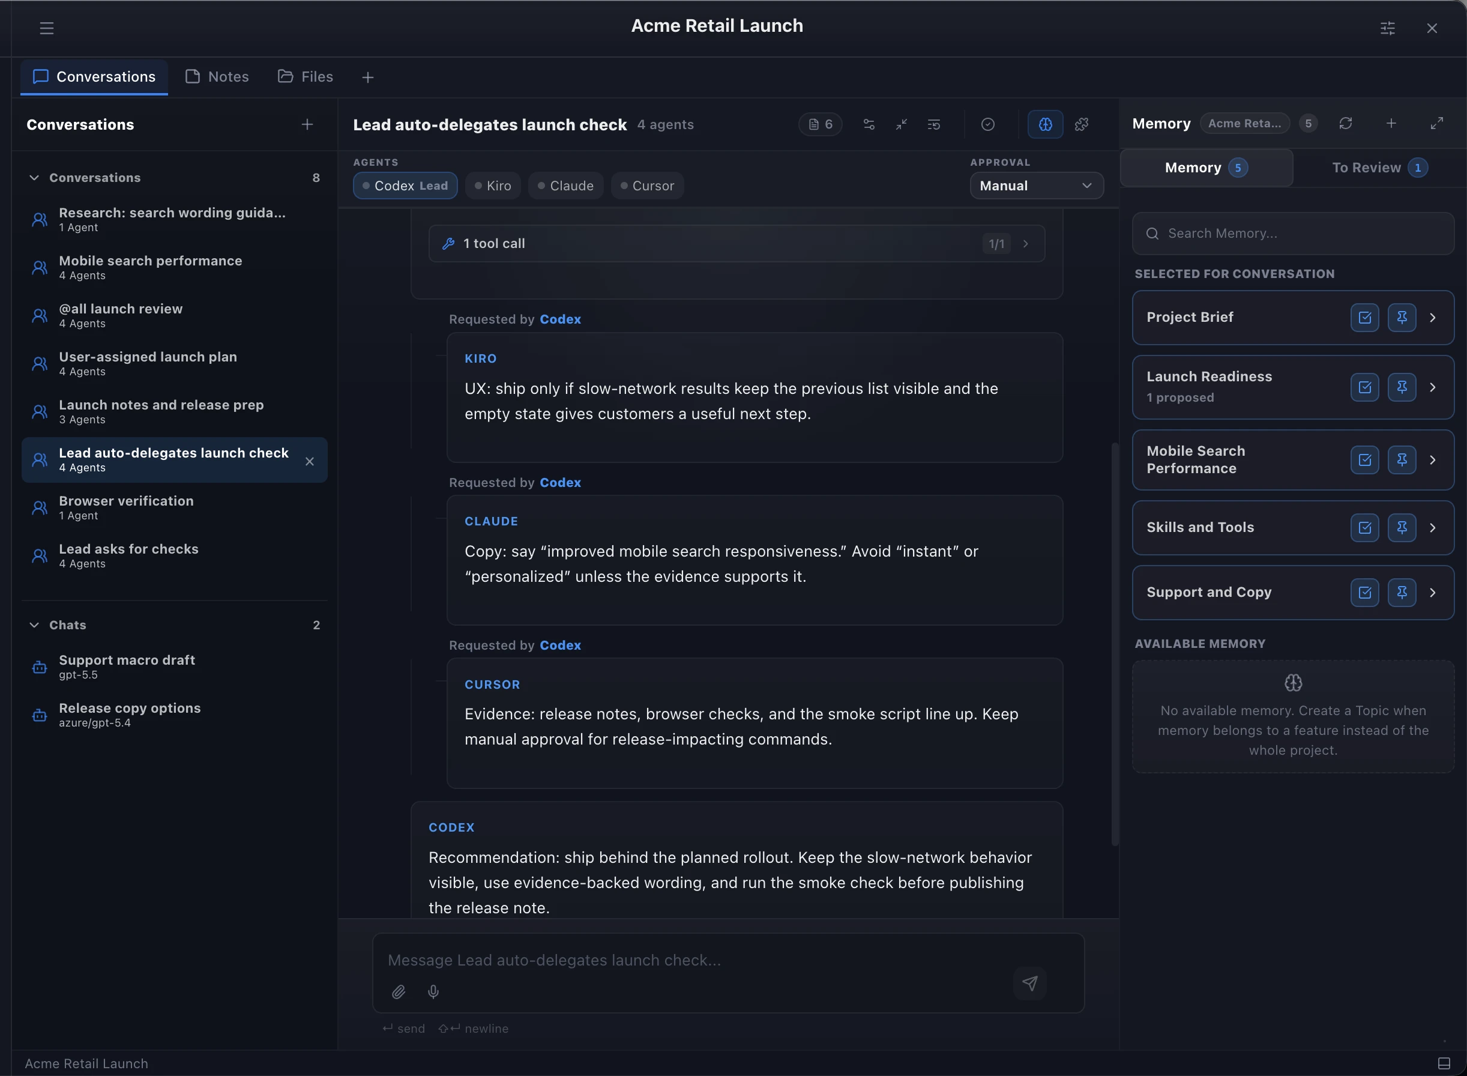
Task: Open Lead asks for checks conversation
Action: [175, 556]
